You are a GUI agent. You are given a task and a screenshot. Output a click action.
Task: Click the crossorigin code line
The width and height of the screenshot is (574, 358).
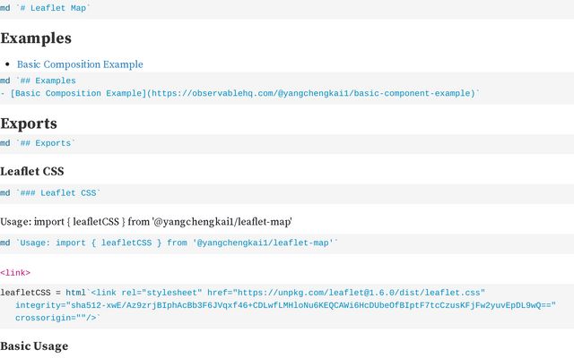pos(57,318)
